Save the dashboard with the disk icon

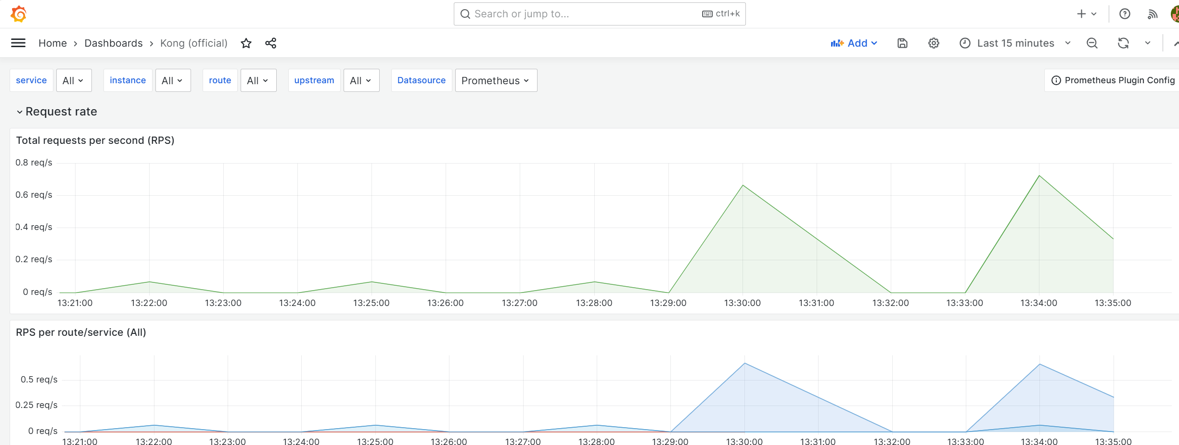(x=902, y=43)
